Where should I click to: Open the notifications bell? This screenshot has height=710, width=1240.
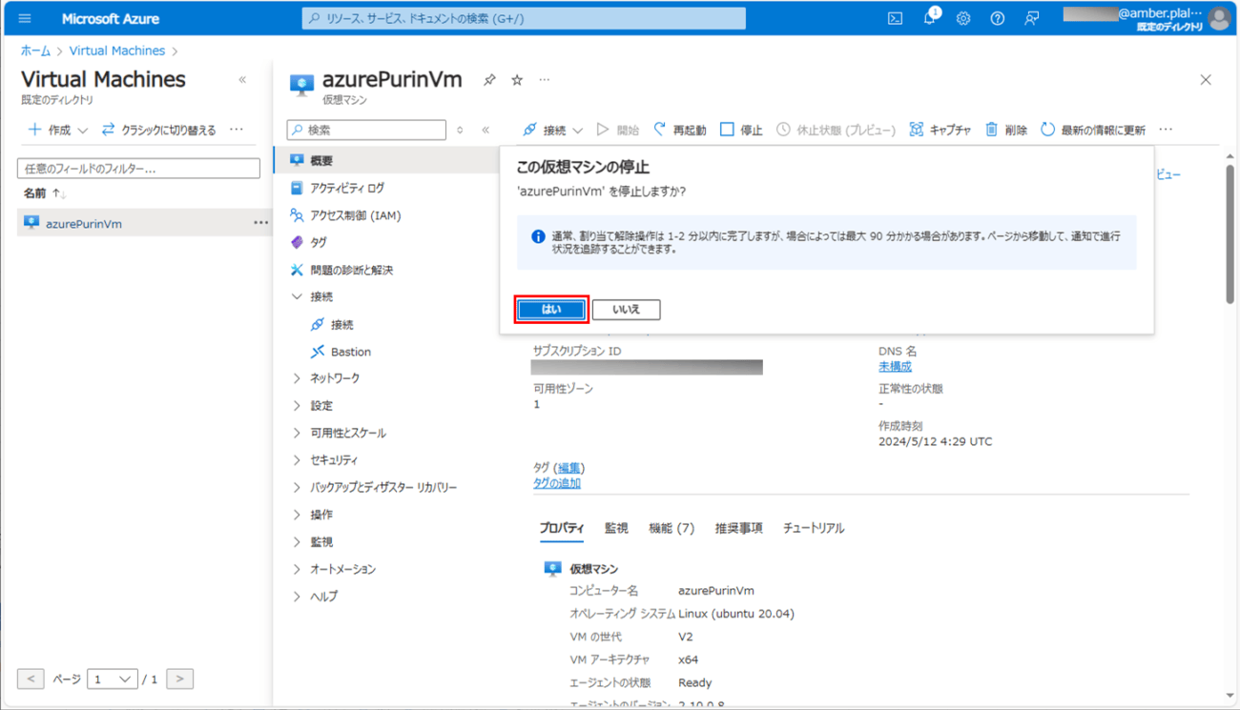click(x=930, y=18)
